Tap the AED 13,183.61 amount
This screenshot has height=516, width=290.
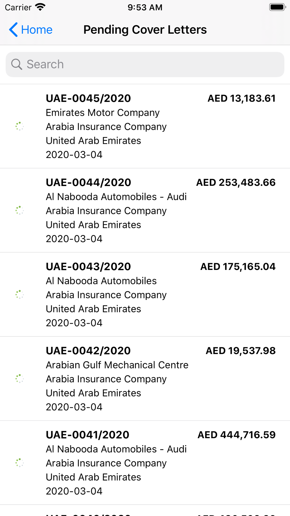point(241,98)
